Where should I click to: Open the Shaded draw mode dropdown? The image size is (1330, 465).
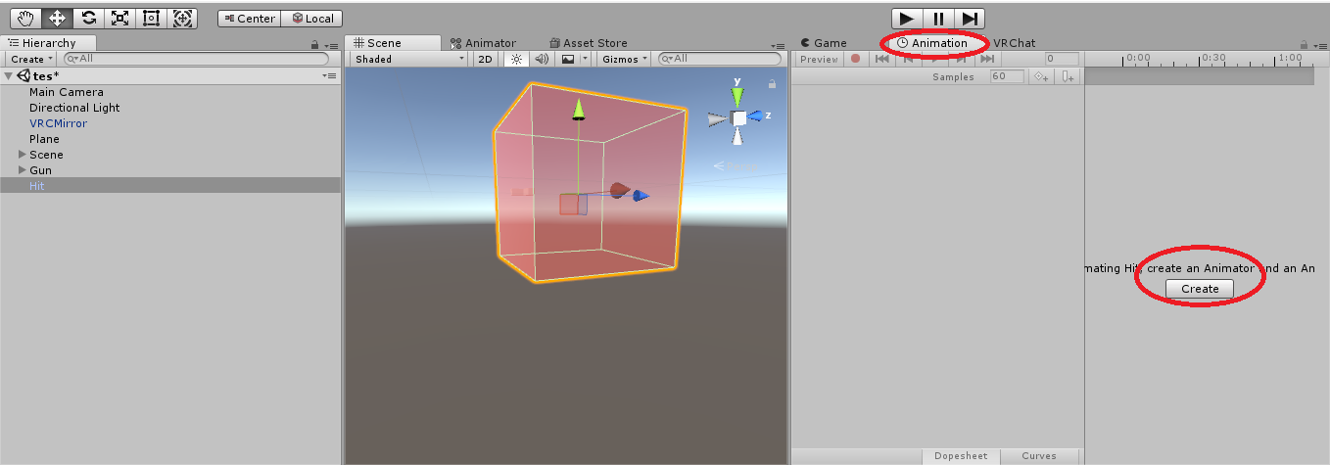[409, 59]
